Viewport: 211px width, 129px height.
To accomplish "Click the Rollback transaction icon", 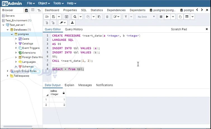I will pos(53,23).
